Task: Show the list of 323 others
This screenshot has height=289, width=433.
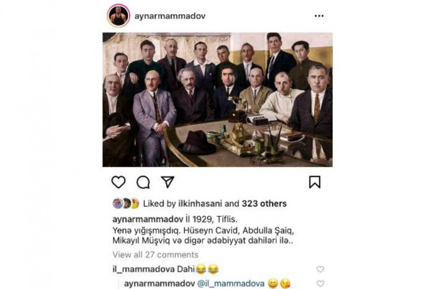Action: [264, 204]
